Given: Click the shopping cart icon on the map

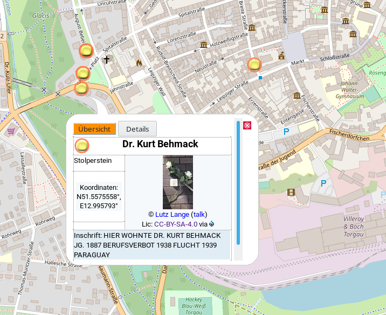Looking at the screenshot, I should click(10, 131).
